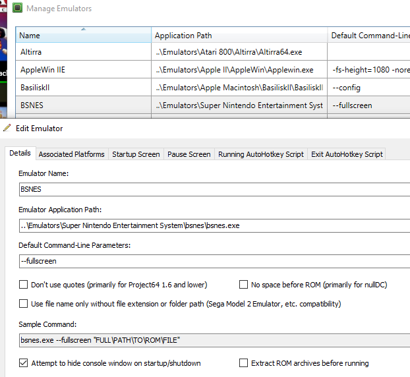Click the Default Command-Line Parameters field
The height and width of the screenshot is (377, 410).
pos(214,261)
